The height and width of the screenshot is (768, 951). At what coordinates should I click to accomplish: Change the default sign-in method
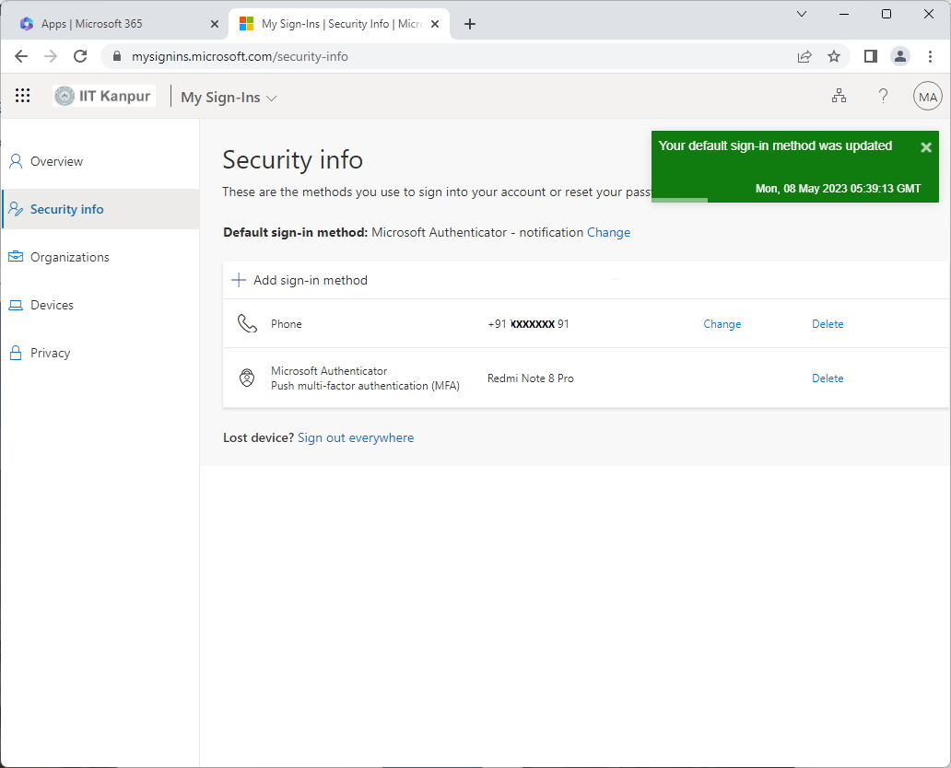tap(608, 232)
